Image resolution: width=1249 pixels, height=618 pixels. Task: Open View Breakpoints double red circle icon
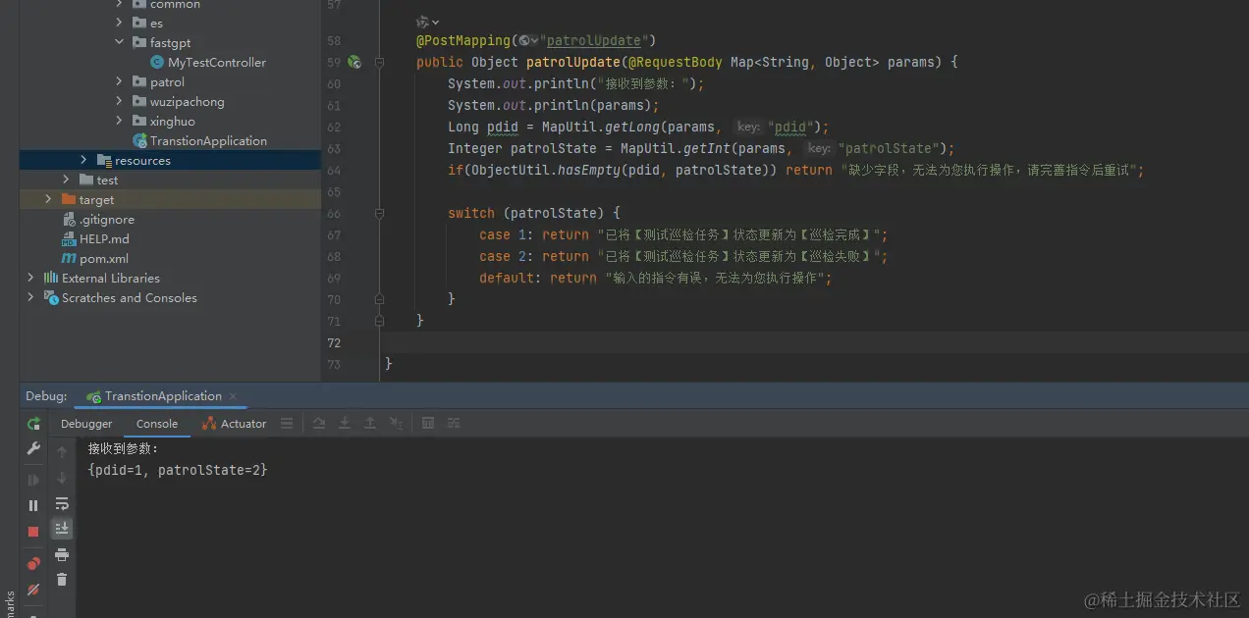[x=33, y=564]
